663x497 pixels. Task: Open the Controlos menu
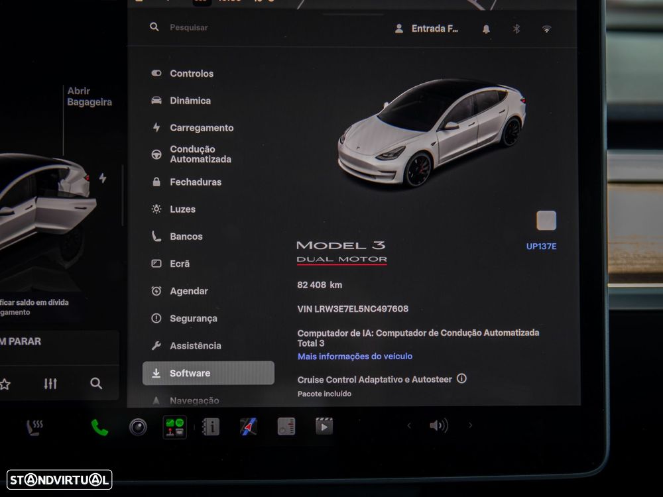coord(182,74)
